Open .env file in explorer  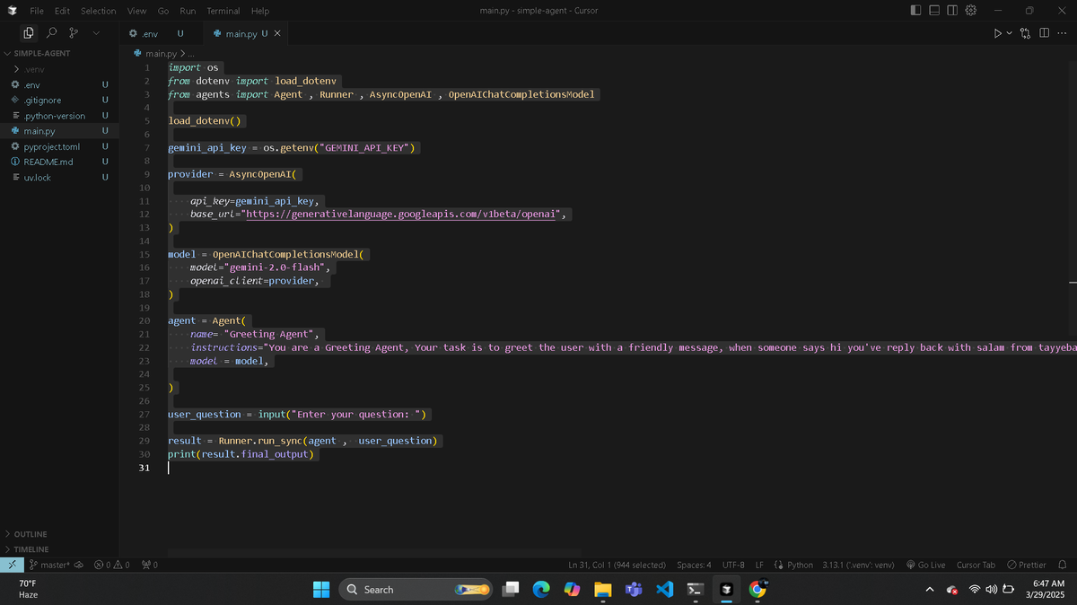pos(59,84)
